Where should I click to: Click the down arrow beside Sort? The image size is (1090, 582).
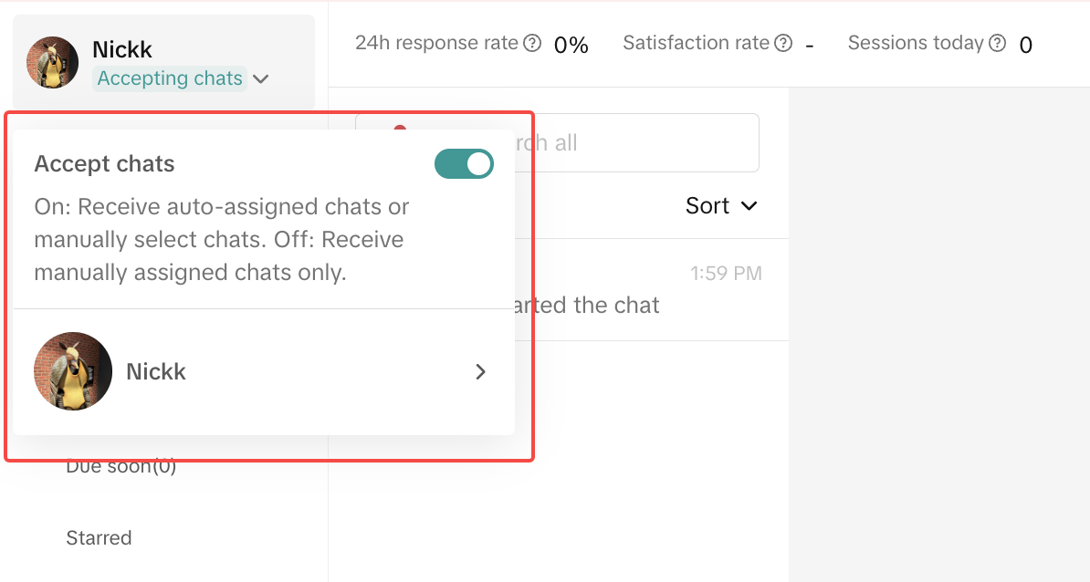click(x=749, y=206)
